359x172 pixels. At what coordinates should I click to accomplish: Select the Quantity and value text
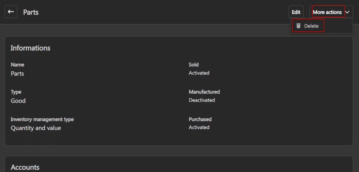36,128
